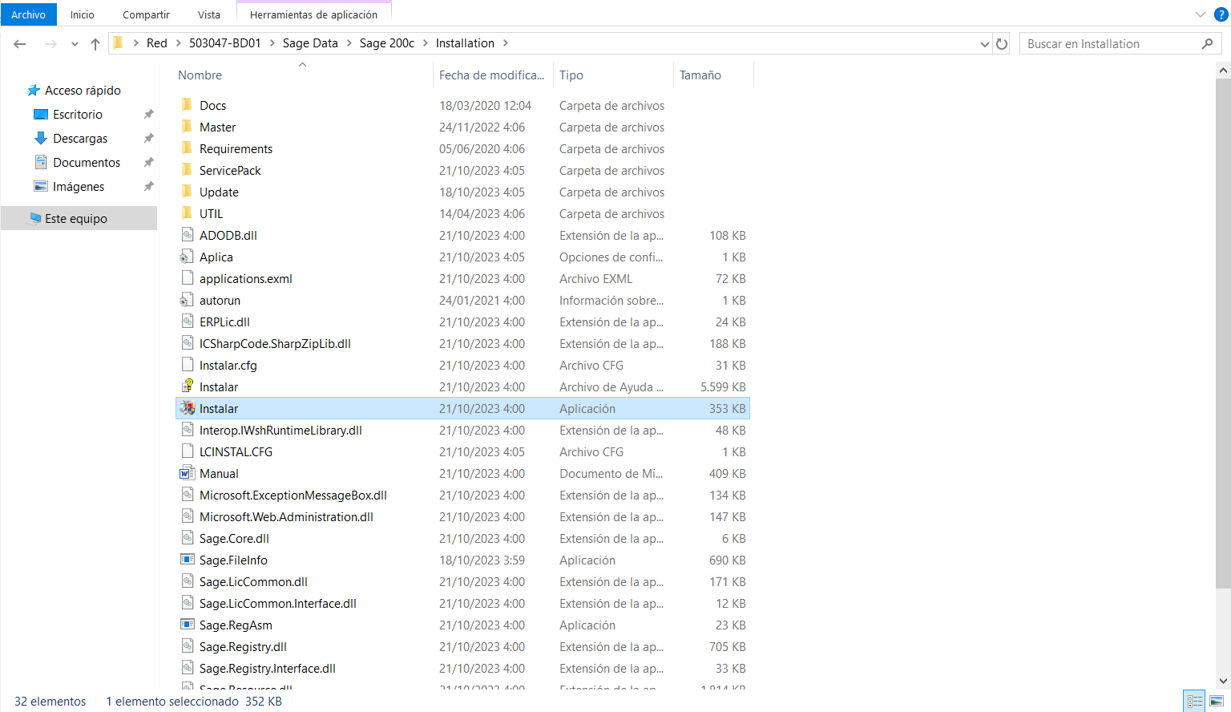Viewport: 1231px width, 712px height.
Task: Select Este equipo in navigation pane
Action: (x=79, y=218)
